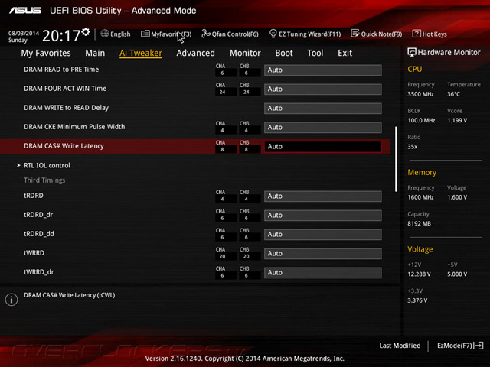This screenshot has height=367, width=490.
Task: Open the tRDRD_dr Auto field
Action: point(323,216)
